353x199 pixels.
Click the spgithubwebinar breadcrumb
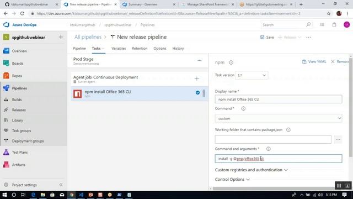coord(117,25)
